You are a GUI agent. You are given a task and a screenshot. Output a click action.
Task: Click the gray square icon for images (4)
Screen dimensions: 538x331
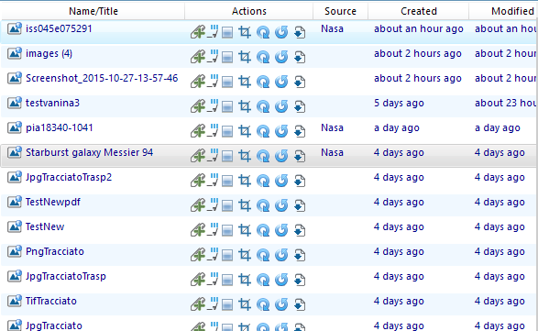(x=227, y=57)
